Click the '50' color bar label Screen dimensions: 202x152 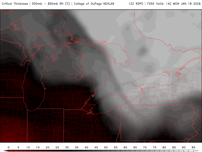[x=106, y=147]
